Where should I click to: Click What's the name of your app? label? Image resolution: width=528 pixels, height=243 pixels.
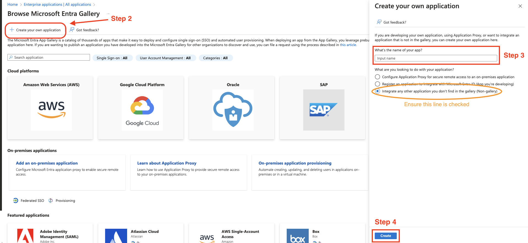tap(398, 50)
